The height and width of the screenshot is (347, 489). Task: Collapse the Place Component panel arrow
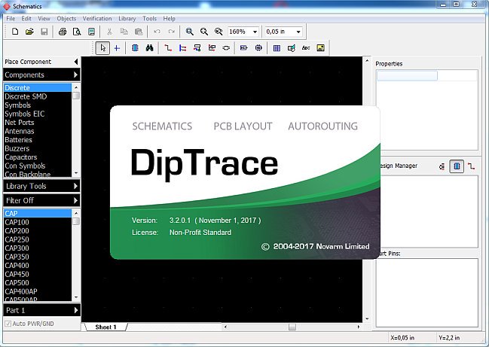click(x=76, y=62)
